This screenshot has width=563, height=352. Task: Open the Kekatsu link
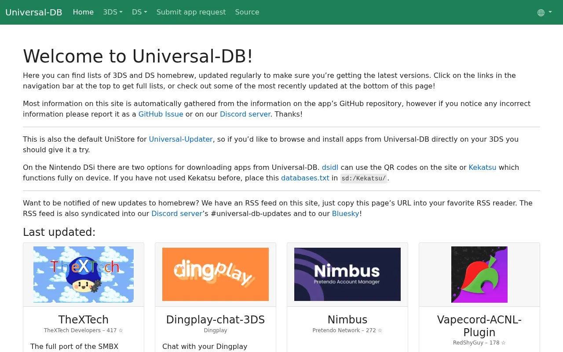click(482, 168)
